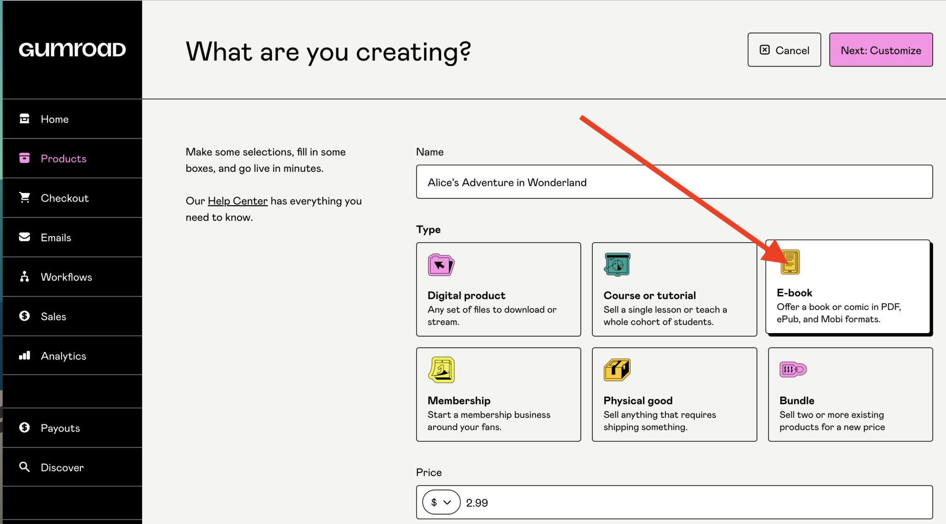Select the E-book product type

(848, 286)
